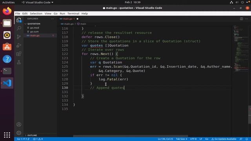Screen dimensions: 251x141
Task: Open the Visual Studio Code app menu dropdown
Action: [38, 2]
